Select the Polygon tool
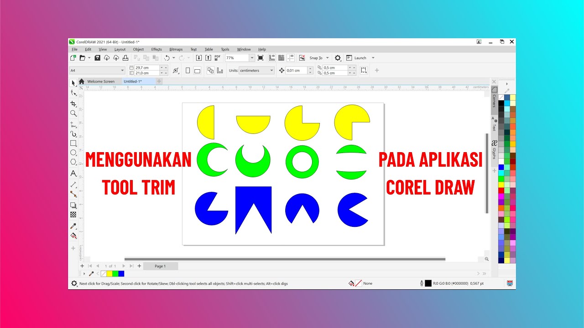The image size is (584, 328). point(73,162)
